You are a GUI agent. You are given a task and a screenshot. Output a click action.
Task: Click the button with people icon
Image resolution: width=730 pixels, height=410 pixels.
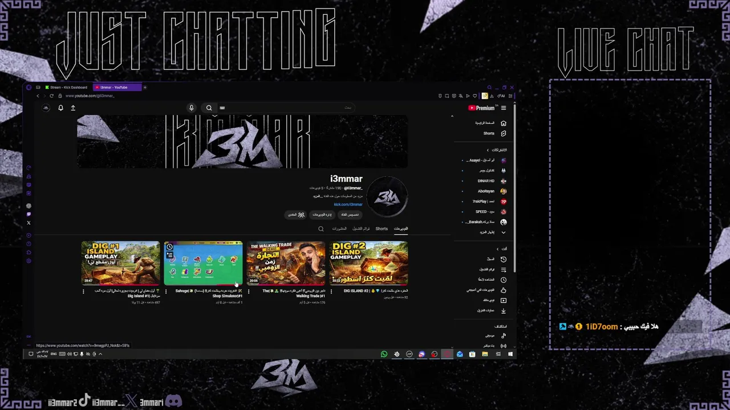click(x=296, y=215)
